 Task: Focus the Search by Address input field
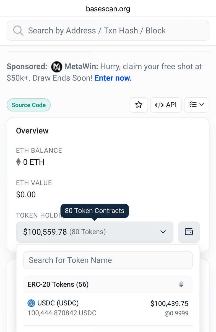tap(108, 31)
